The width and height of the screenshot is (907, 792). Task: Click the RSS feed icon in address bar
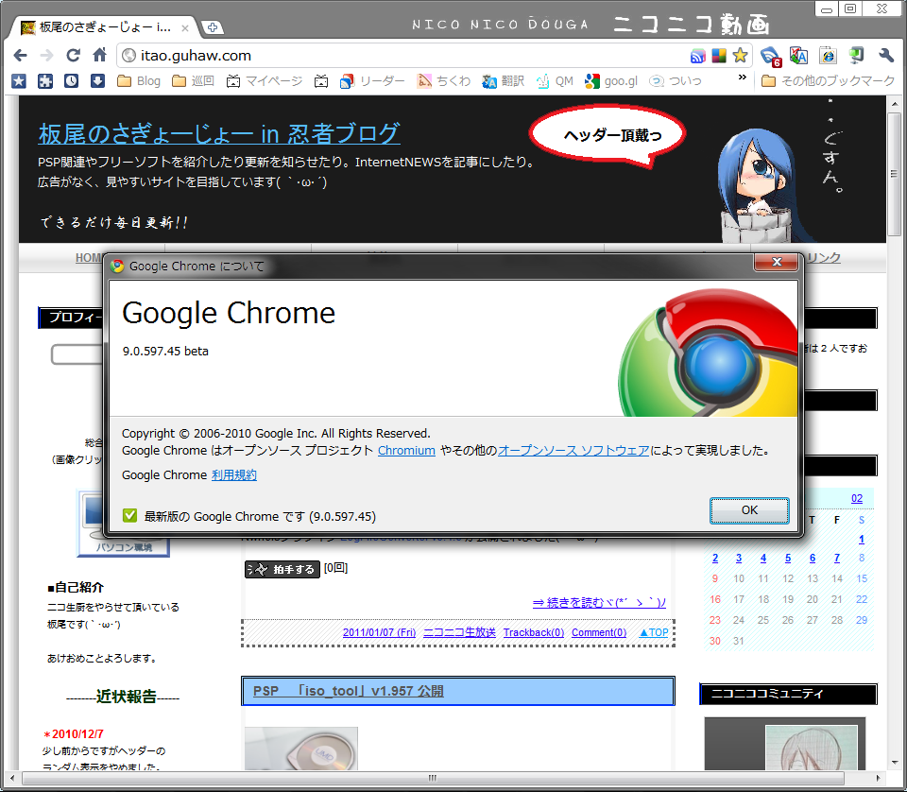coord(698,56)
